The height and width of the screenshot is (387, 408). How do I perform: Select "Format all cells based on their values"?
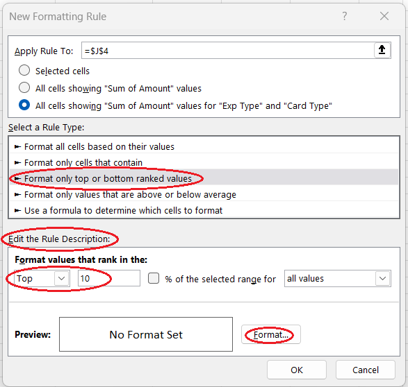coord(204,146)
